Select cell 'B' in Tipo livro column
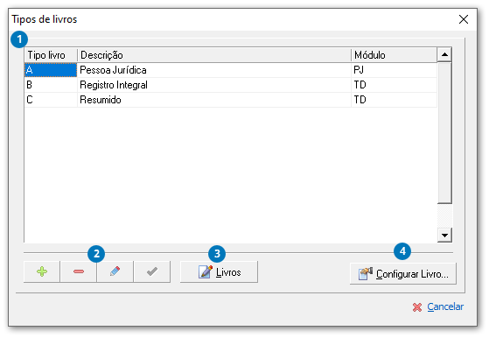489x338 pixels. coord(51,85)
